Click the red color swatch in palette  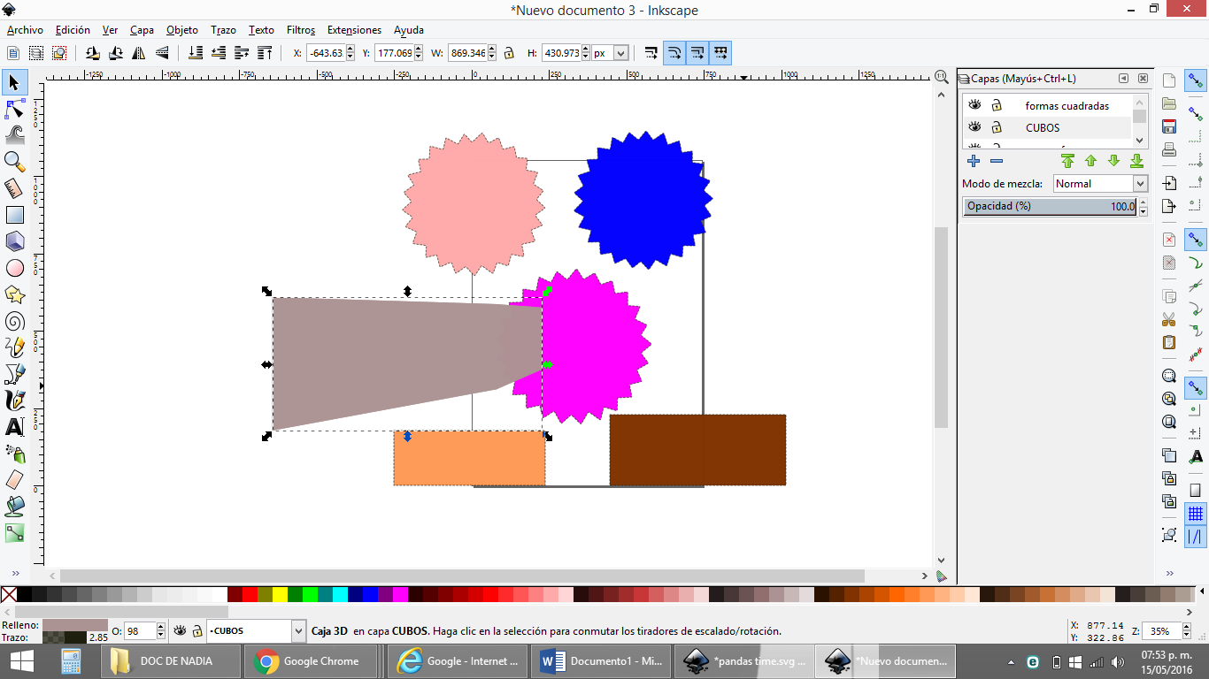click(x=250, y=595)
